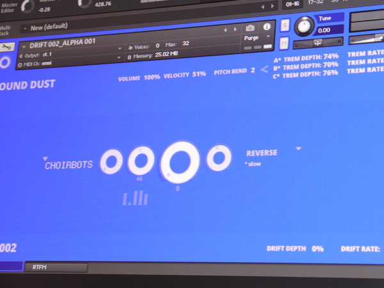Click the VOLUME 100% value
The height and width of the screenshot is (288, 384).
[152, 77]
